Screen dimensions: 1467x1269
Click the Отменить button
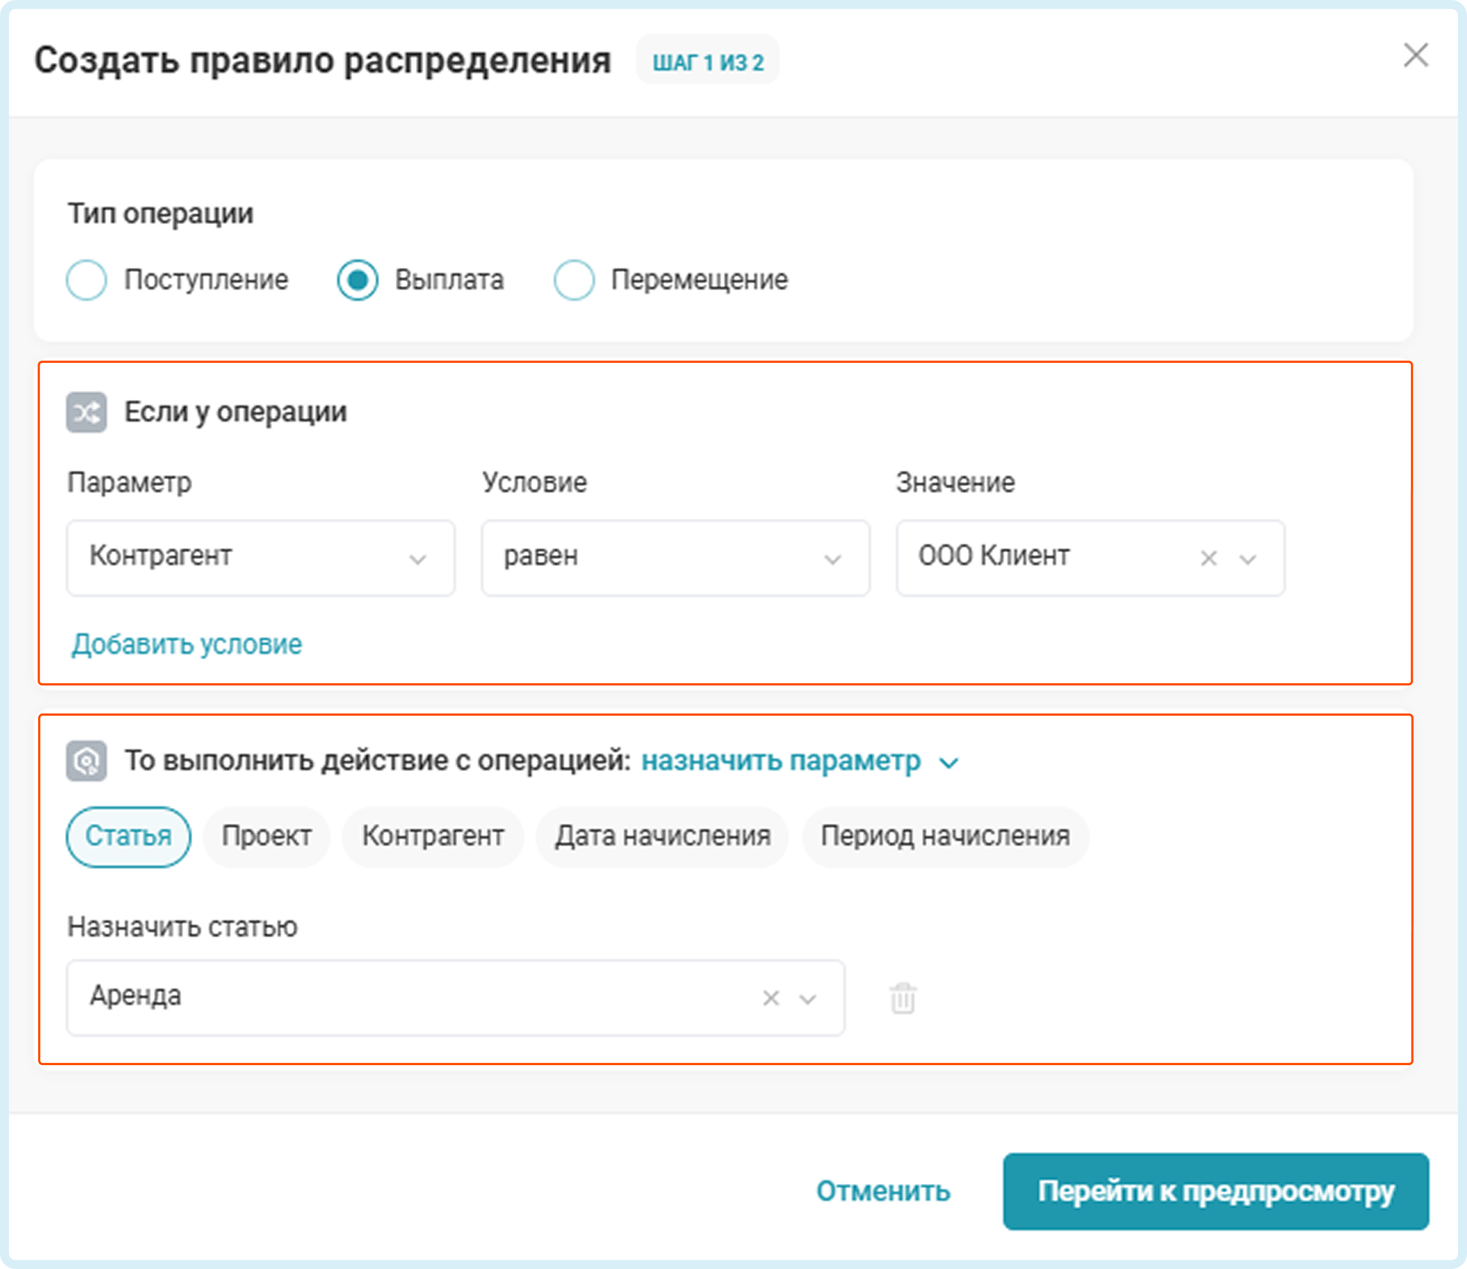point(883,1191)
